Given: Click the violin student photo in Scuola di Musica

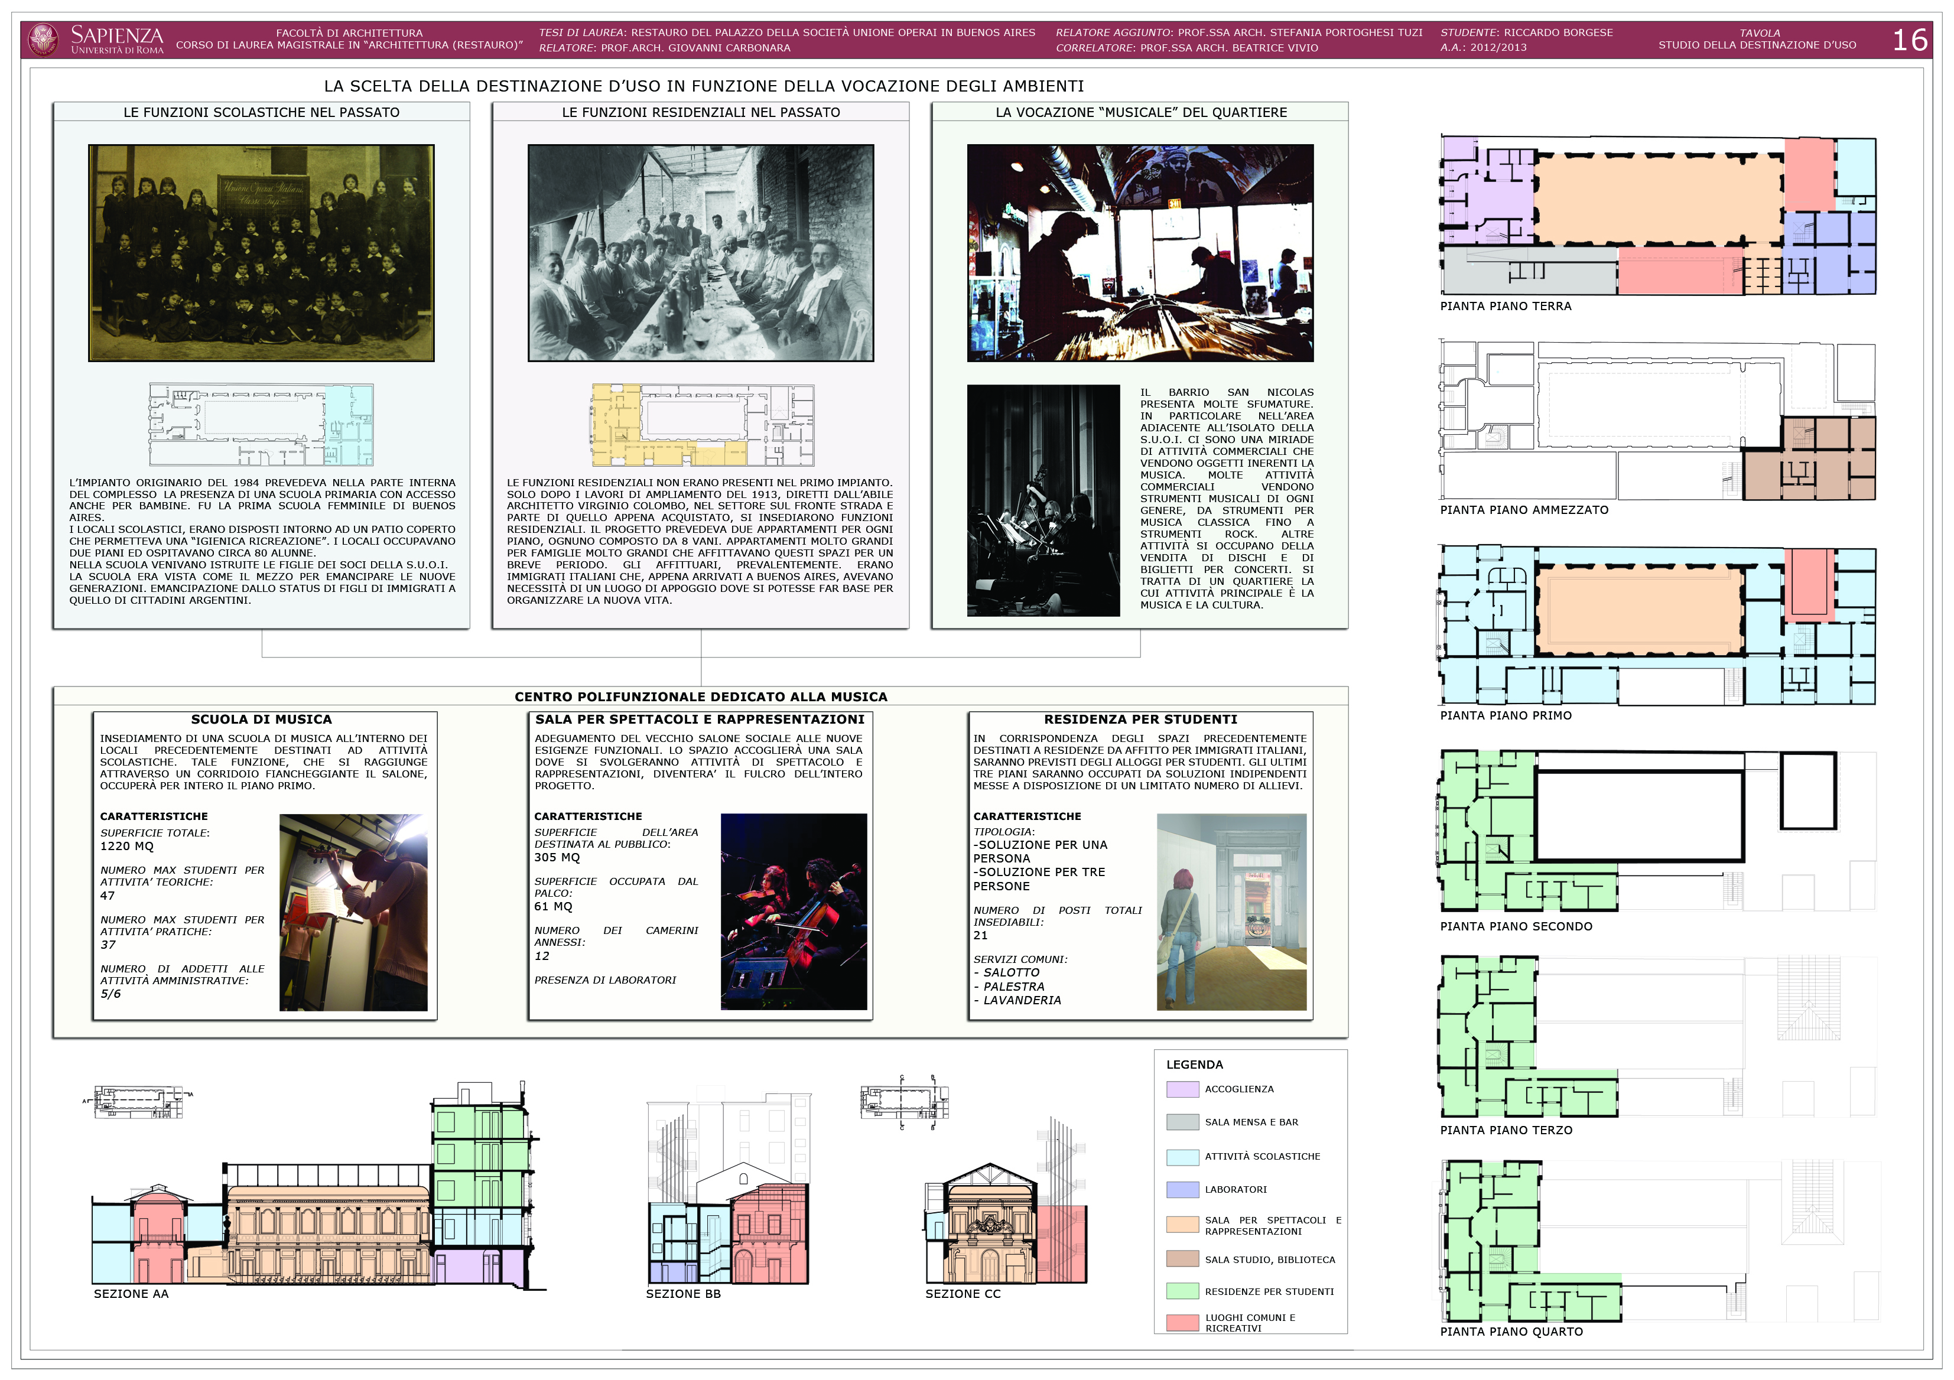Looking at the screenshot, I should 353,912.
